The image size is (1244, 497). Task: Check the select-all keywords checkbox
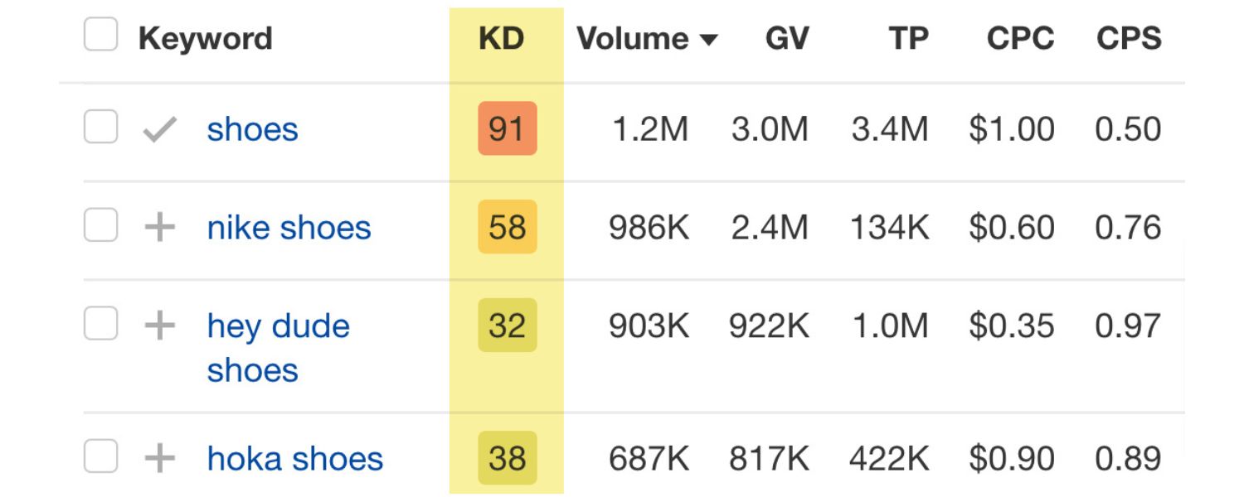click(x=100, y=35)
